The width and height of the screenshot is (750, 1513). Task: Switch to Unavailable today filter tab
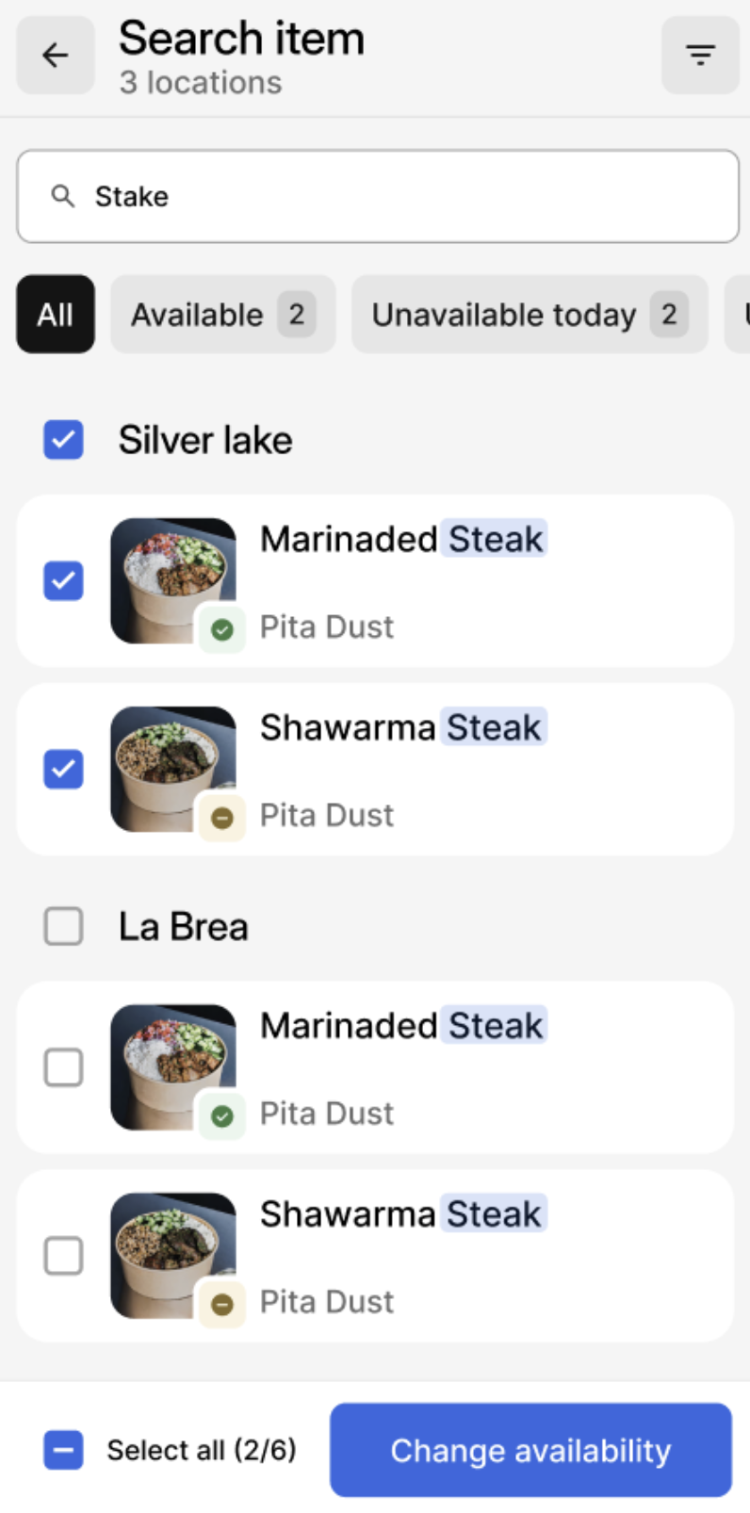(529, 315)
